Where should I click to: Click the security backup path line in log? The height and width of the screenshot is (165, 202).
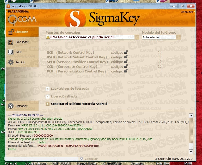[81, 139]
